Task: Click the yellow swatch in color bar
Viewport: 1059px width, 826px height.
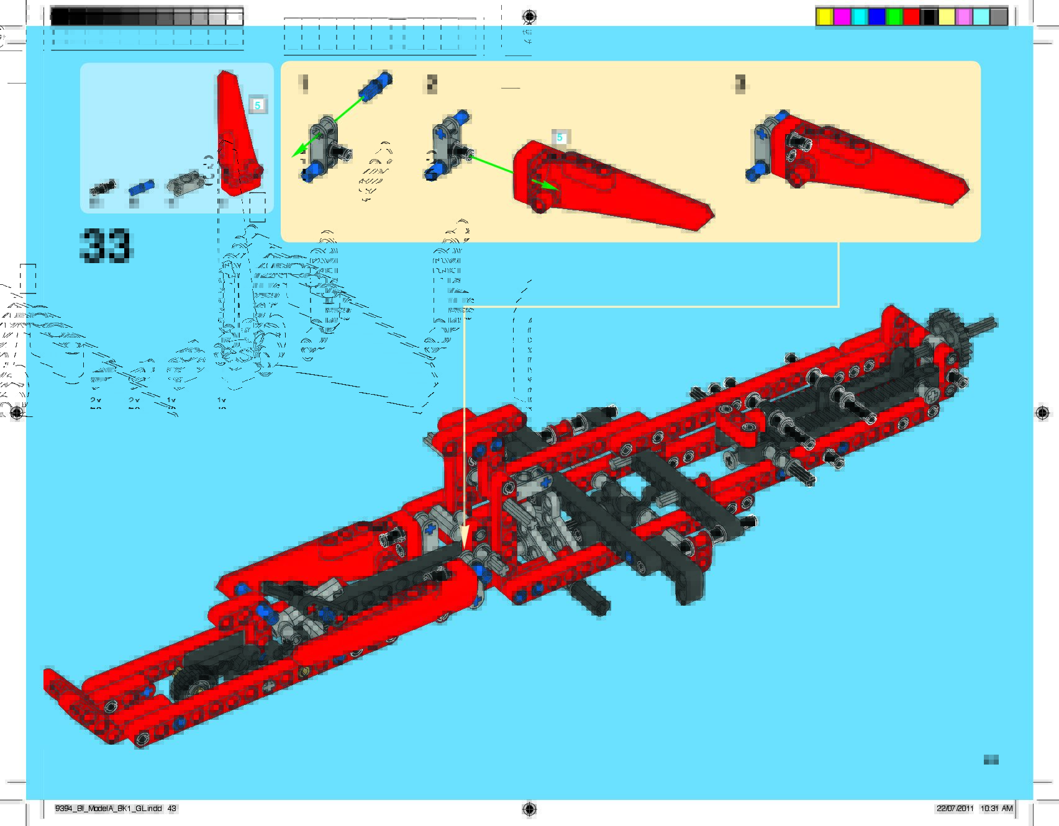Action: [824, 17]
